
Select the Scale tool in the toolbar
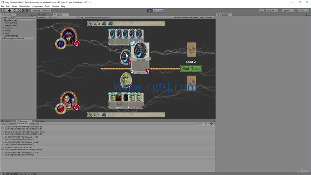(20, 10)
